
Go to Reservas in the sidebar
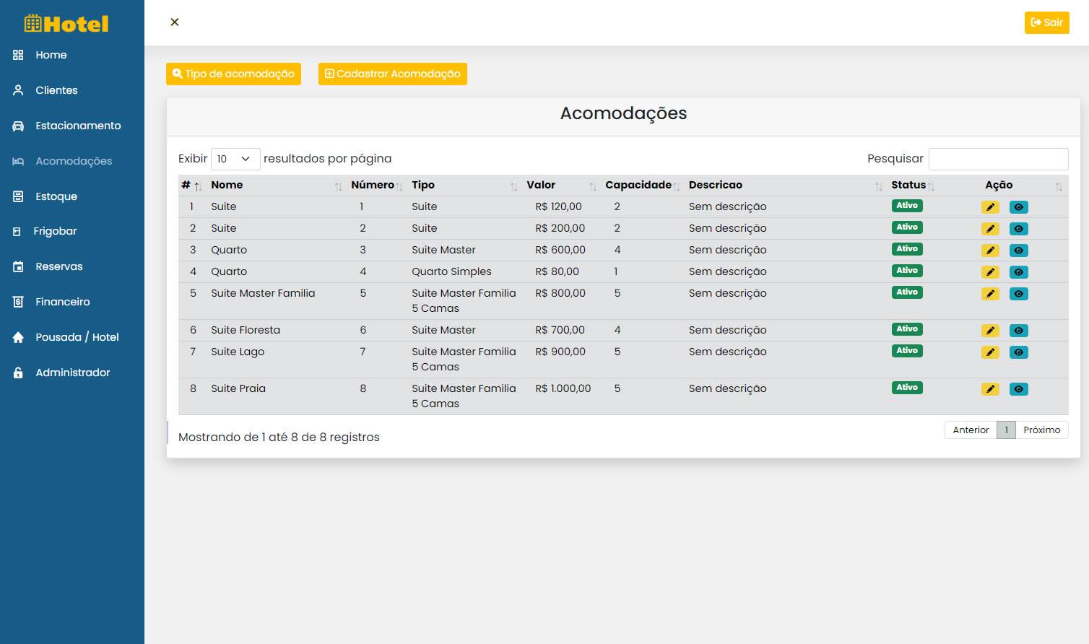[x=59, y=266]
